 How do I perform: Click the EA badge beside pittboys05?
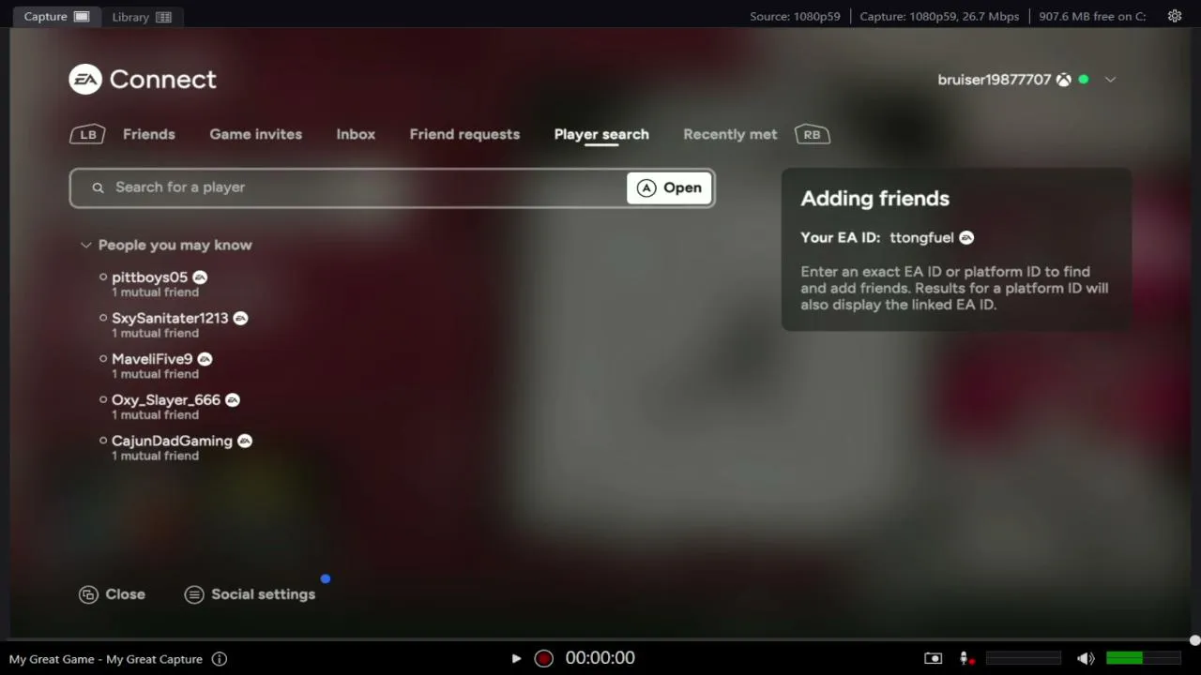[x=200, y=277]
